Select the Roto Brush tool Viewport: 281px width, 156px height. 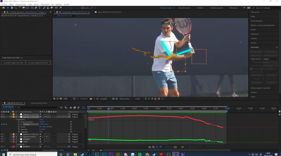(x=56, y=8)
